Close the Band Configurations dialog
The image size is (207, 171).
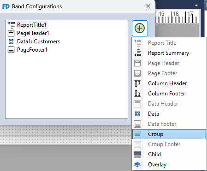(148, 6)
